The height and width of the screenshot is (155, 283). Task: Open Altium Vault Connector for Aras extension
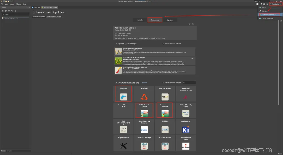pos(186,94)
